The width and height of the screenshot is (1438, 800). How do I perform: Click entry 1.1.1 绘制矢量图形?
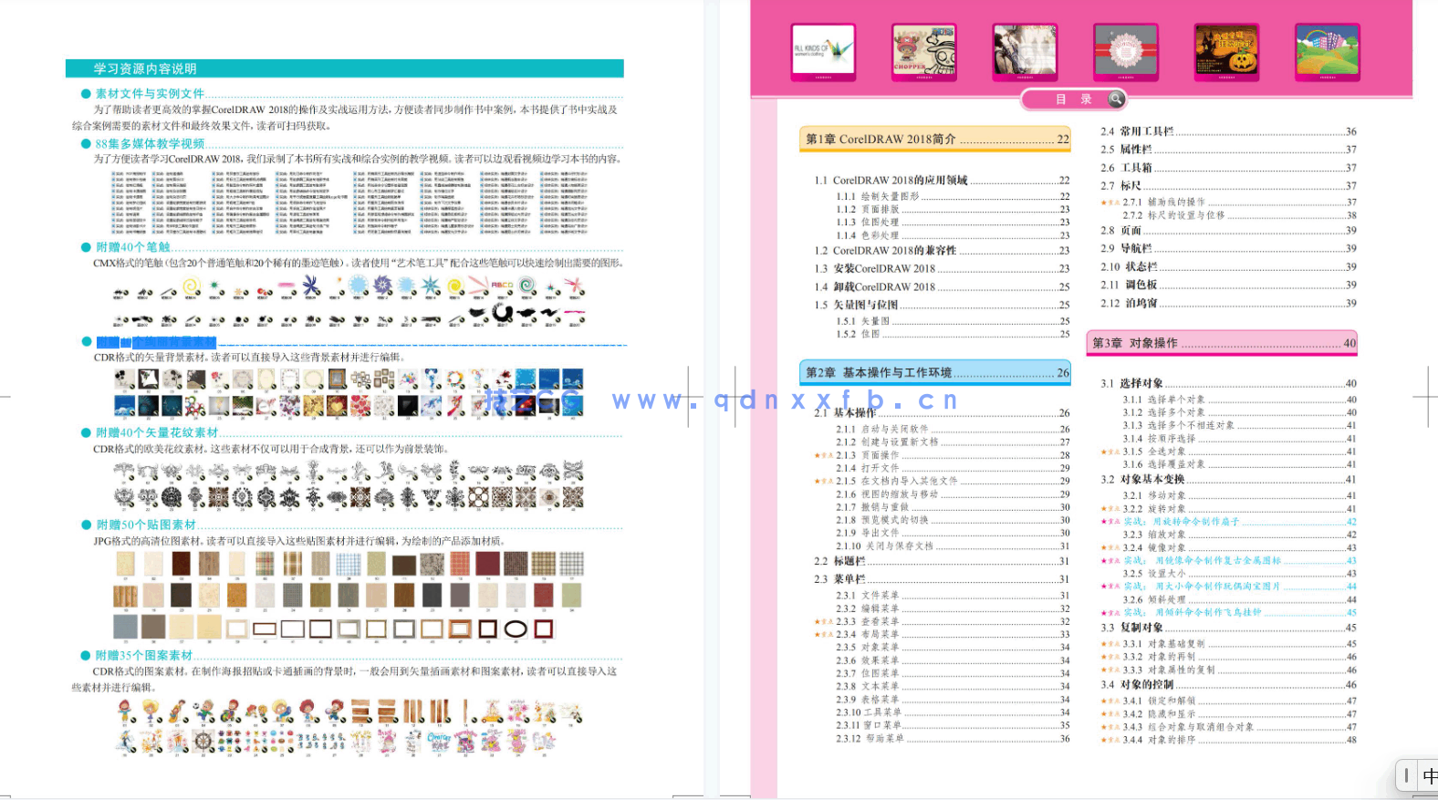[x=953, y=196]
